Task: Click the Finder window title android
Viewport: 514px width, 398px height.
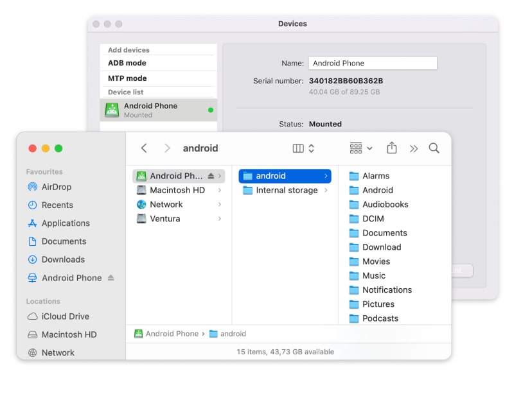Action: click(x=200, y=148)
